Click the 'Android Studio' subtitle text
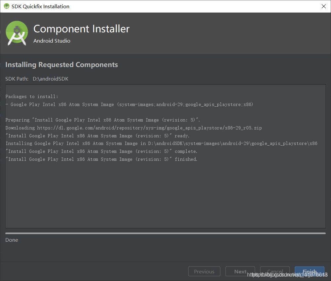 pyautogui.click(x=52, y=41)
